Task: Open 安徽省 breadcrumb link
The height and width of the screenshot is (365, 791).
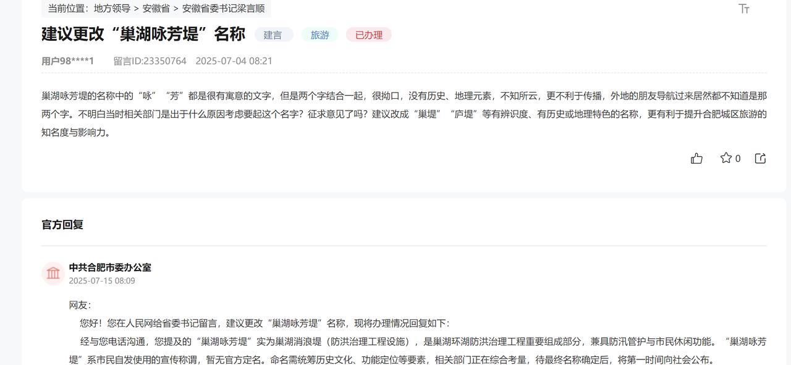Action: [x=156, y=9]
